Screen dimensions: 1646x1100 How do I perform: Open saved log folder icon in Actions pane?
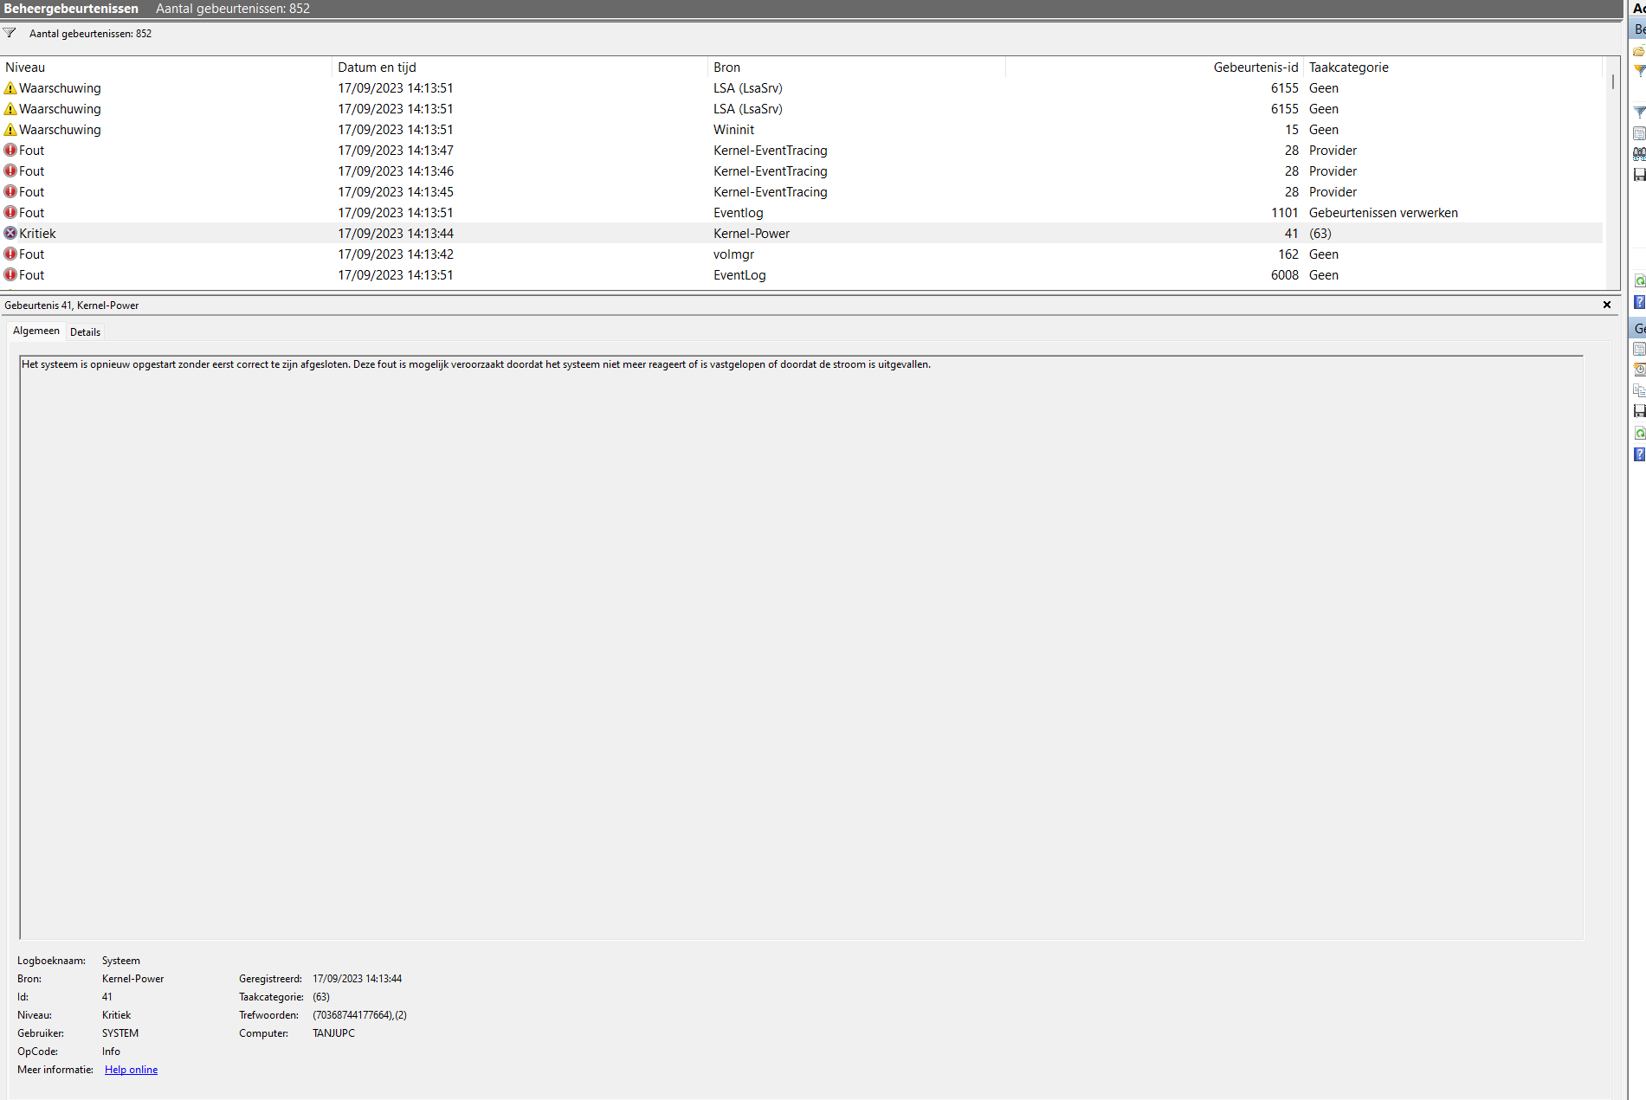coord(1638,51)
